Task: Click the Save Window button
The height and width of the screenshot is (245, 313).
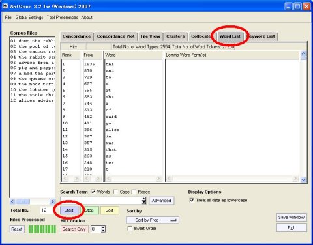Action: tap(291, 217)
